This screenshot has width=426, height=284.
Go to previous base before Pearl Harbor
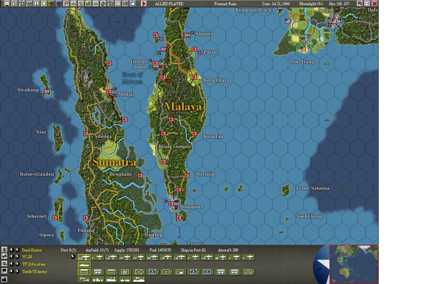(11, 250)
